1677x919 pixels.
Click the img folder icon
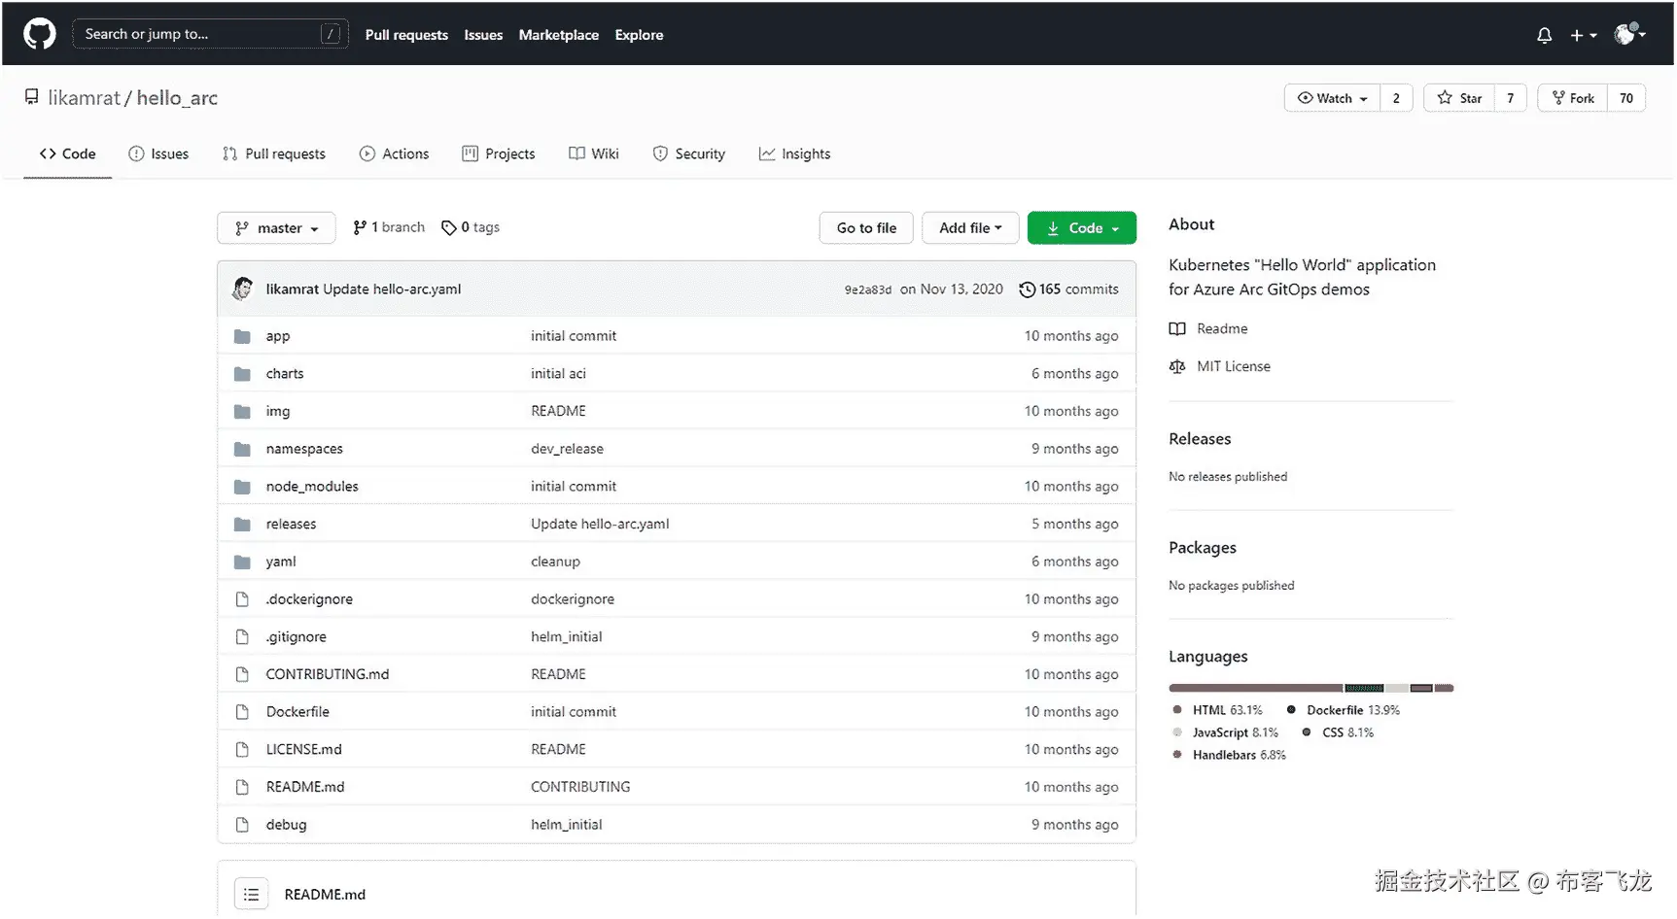[242, 412]
